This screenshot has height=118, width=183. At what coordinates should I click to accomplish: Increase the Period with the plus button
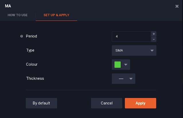click(x=154, y=34)
